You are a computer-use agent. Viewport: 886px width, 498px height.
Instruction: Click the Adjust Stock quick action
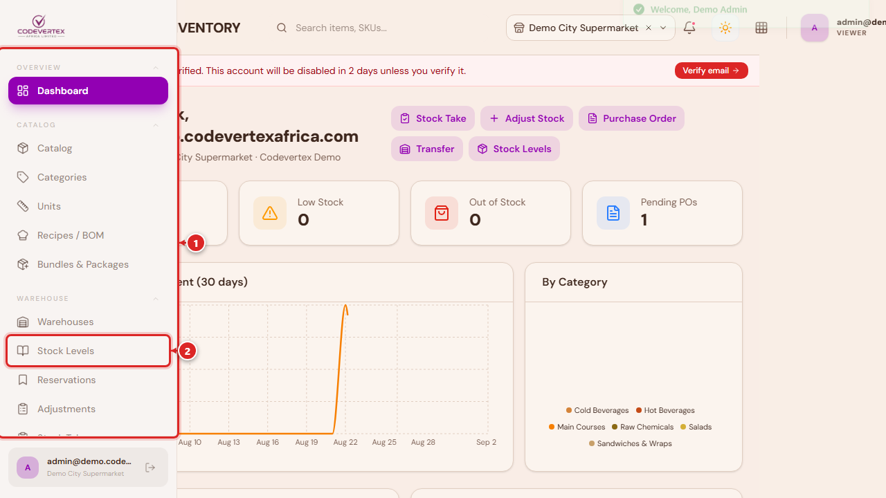(x=527, y=118)
